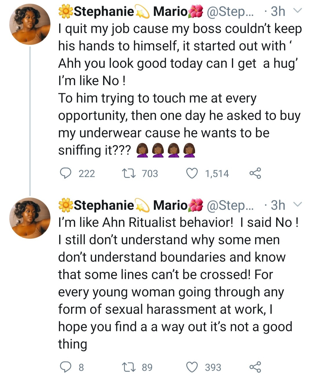Click the 3h timestamp on first tweet
Image resolution: width=313 pixels, height=375 pixels.
278,12
